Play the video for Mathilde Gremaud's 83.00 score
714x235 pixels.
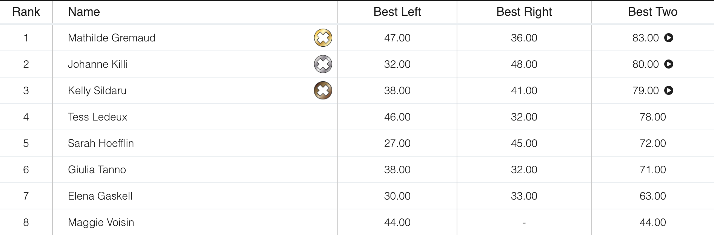(670, 38)
